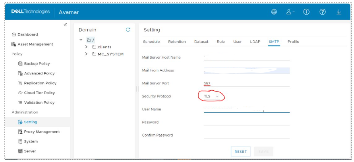Viewport: 354px width, 162px height.
Task: Click the Cloud Tier Policy icon
Action: coord(20,93)
